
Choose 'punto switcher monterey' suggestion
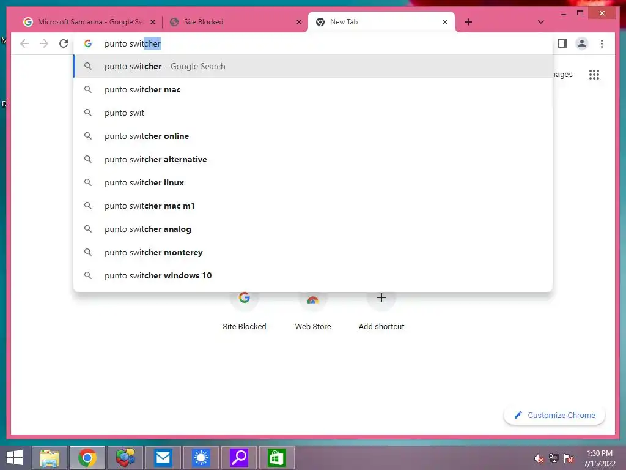(314, 252)
